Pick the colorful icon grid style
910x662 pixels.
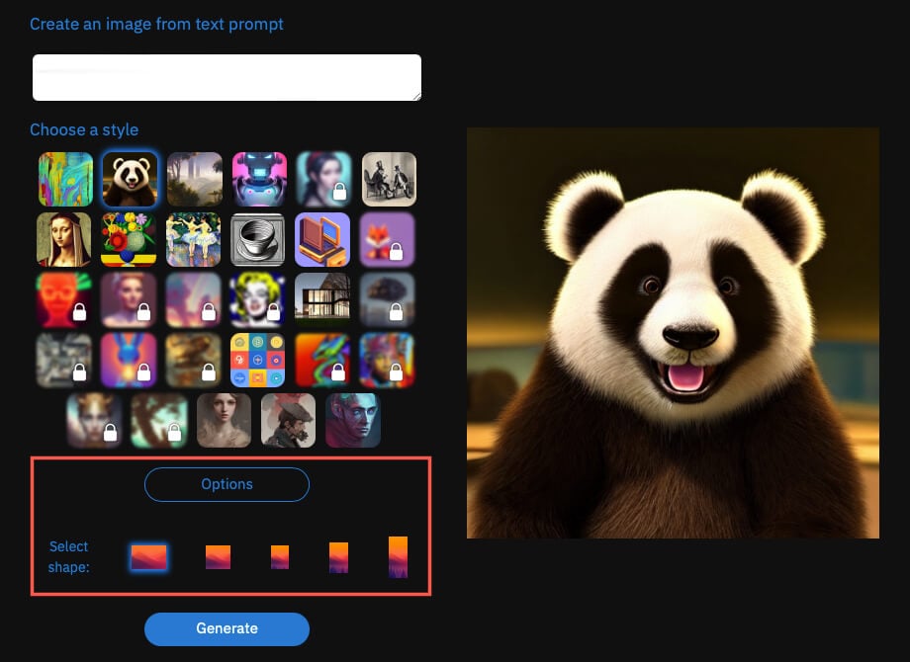pyautogui.click(x=258, y=360)
